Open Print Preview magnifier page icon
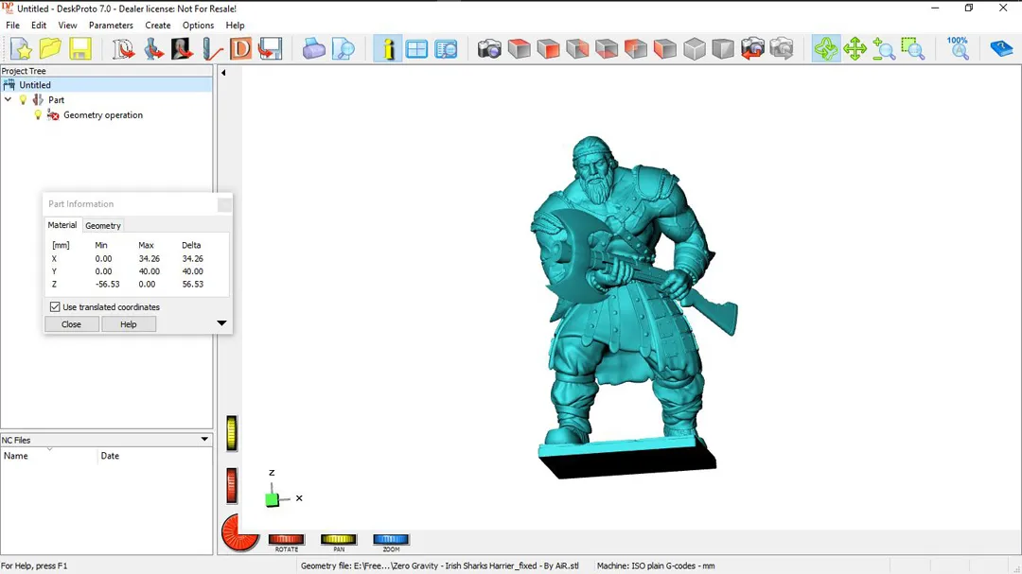The height and width of the screenshot is (574, 1022). click(343, 49)
